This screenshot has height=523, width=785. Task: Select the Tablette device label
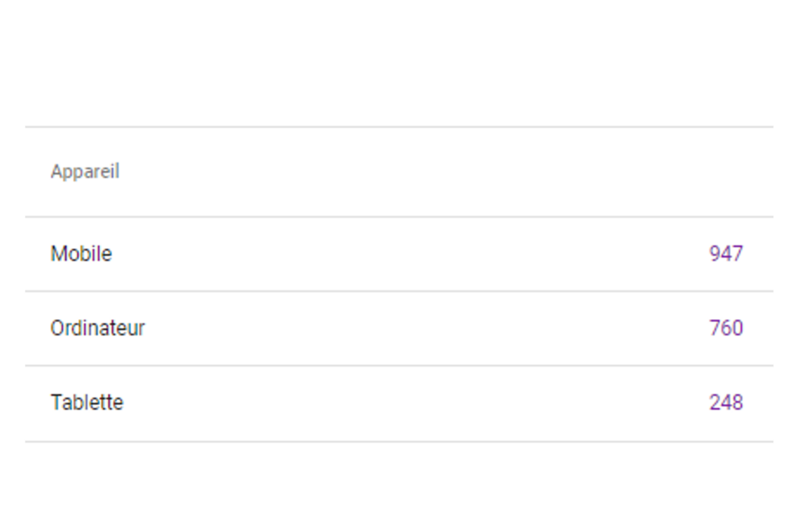pos(87,403)
